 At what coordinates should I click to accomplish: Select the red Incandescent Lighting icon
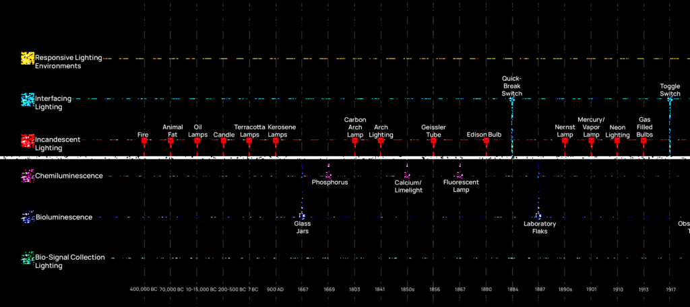pos(28,141)
